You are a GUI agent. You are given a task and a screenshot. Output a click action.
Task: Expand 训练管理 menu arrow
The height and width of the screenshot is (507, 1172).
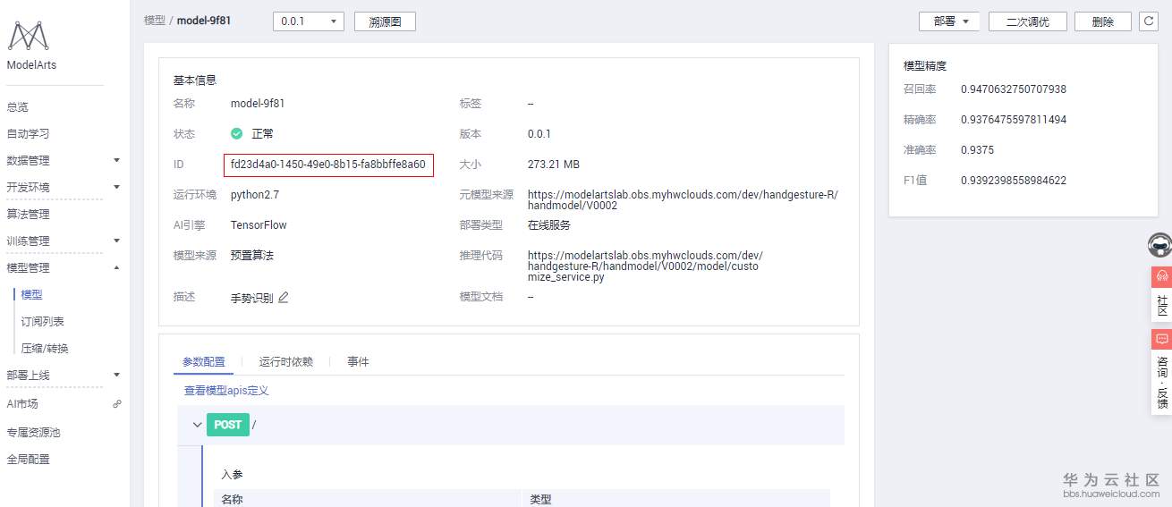coord(116,241)
